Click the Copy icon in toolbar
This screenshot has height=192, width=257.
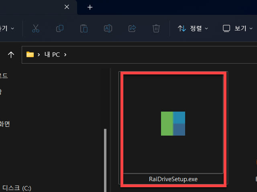pyautogui.click(x=60, y=28)
